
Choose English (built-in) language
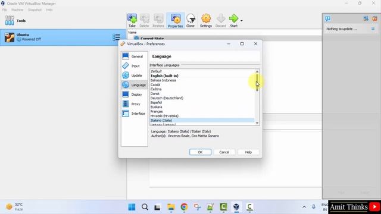pyautogui.click(x=202, y=75)
